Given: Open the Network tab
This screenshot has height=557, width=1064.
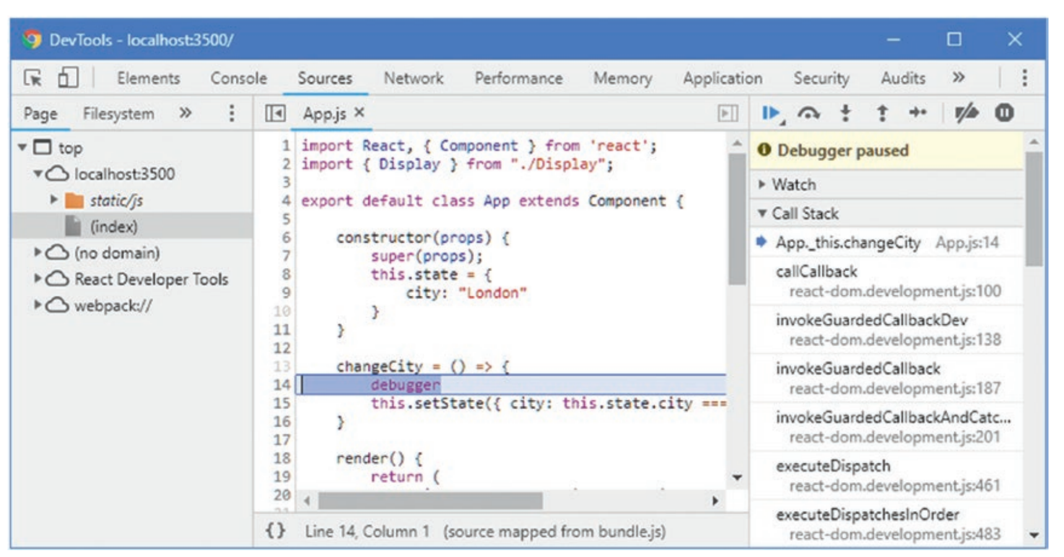Looking at the screenshot, I should click(x=414, y=79).
